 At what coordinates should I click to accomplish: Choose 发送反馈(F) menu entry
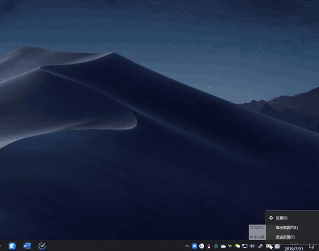coord(293,237)
